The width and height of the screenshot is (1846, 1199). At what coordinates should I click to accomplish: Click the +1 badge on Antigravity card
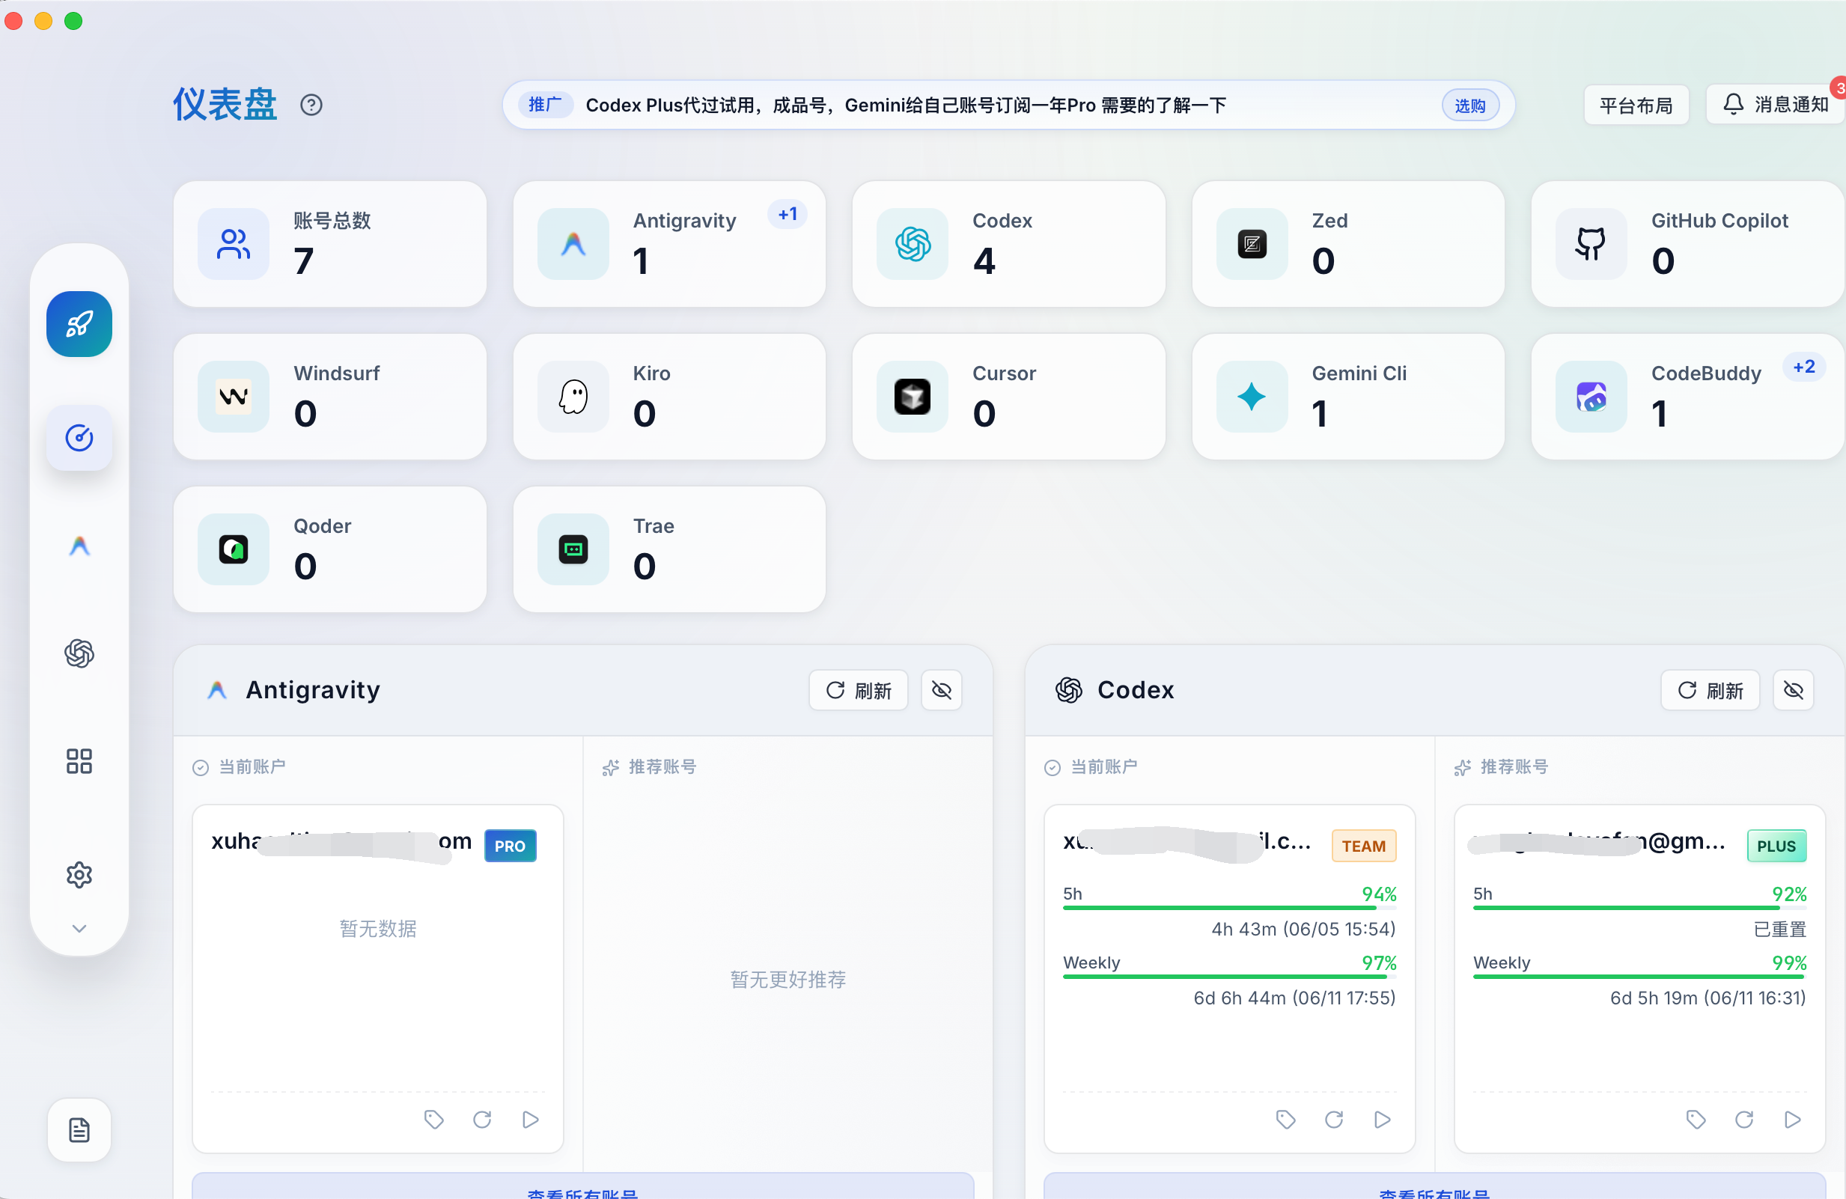point(788,215)
